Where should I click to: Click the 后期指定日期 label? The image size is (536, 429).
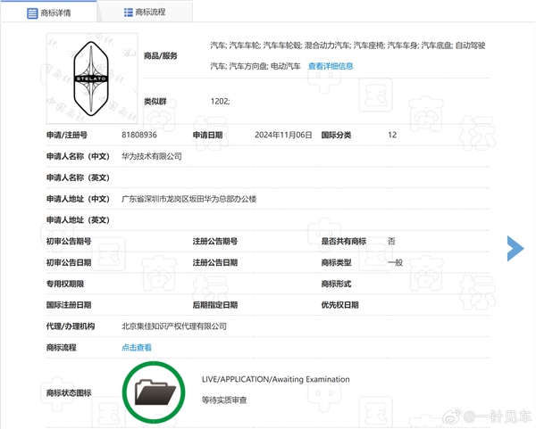[215, 305]
